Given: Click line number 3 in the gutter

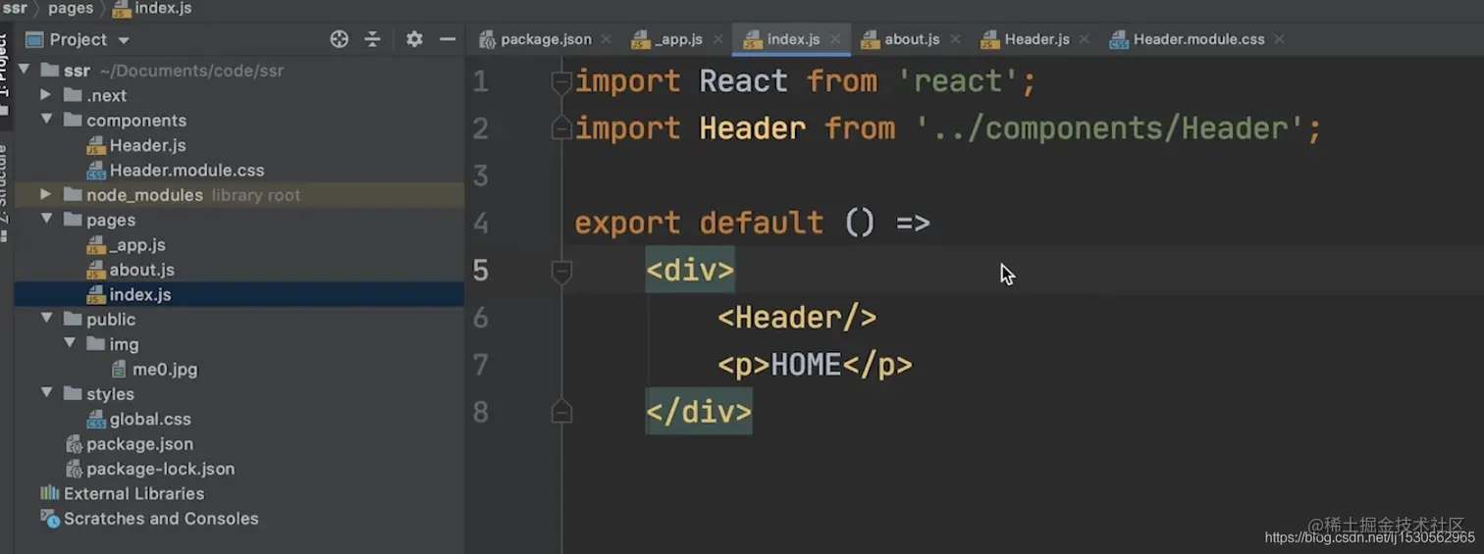Looking at the screenshot, I should (x=480, y=176).
